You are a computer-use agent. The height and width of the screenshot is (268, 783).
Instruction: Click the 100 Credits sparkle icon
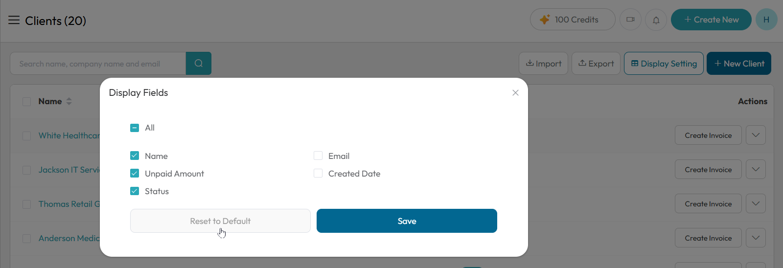click(545, 20)
